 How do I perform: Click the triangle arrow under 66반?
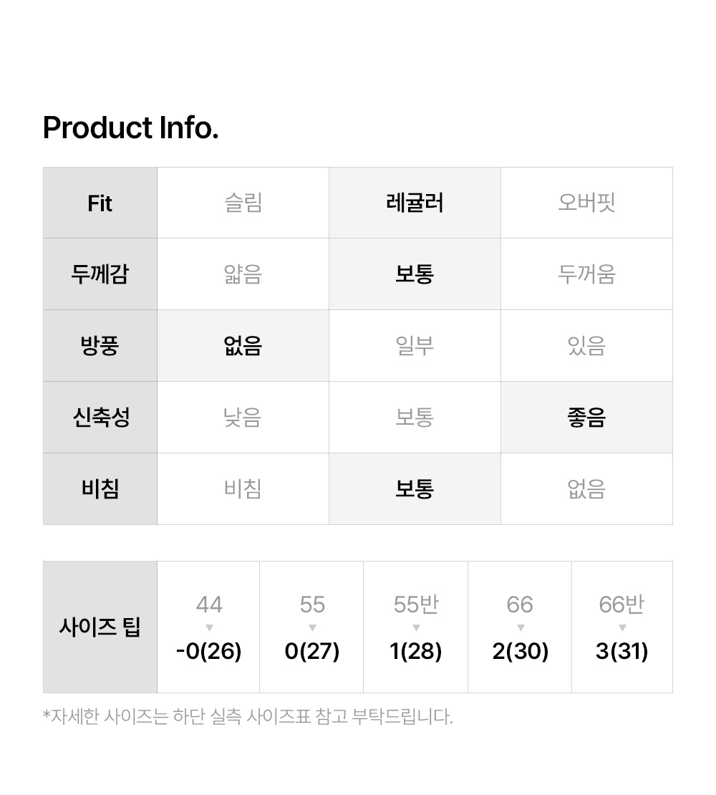tap(622, 628)
